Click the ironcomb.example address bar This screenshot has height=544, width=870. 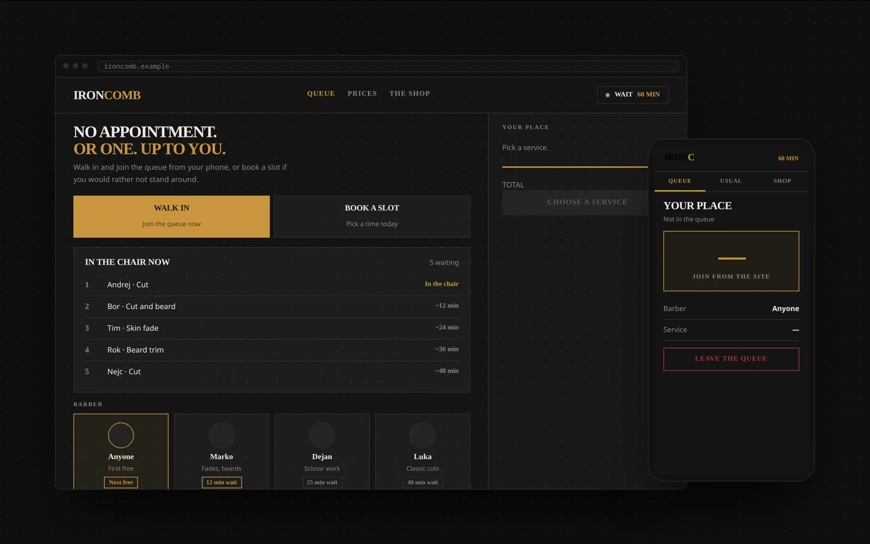(x=388, y=66)
